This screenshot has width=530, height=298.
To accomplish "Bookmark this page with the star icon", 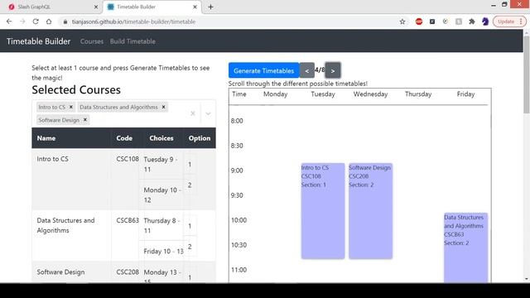I will 402,22.
